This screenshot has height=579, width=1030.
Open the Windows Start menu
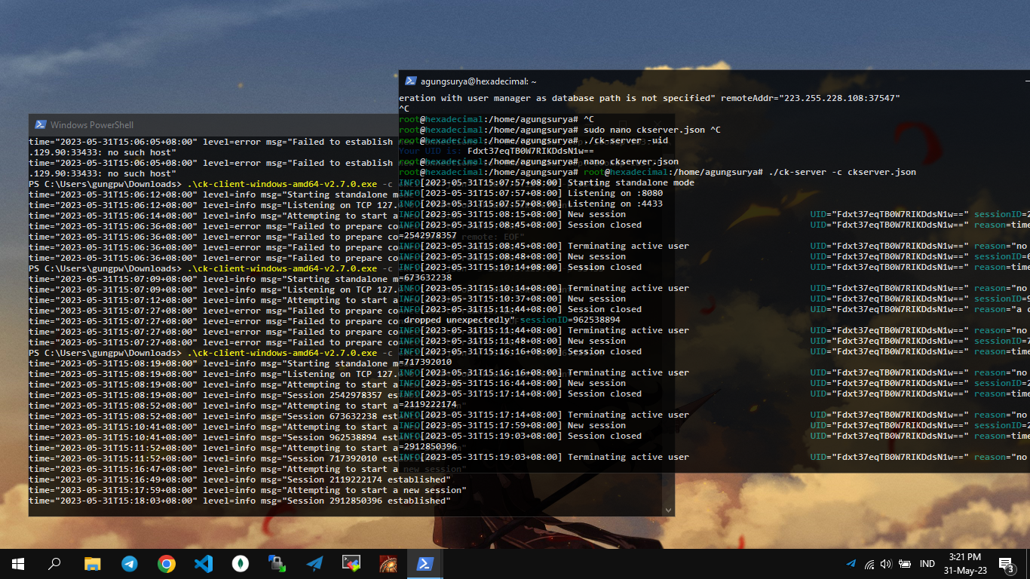click(x=17, y=564)
